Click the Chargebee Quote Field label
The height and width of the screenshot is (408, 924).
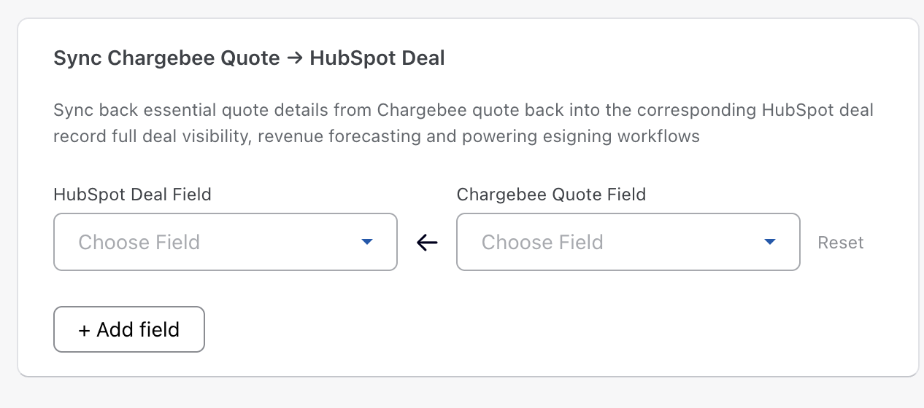(x=551, y=195)
